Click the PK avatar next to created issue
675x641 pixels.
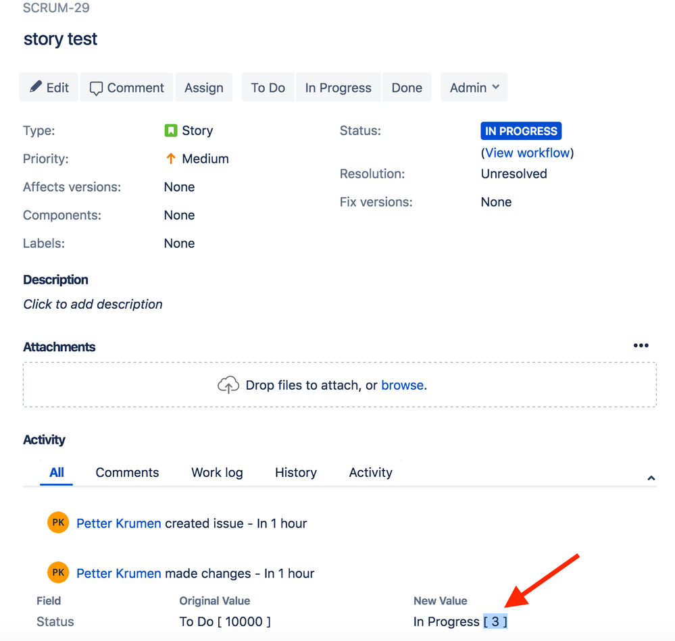click(x=57, y=522)
